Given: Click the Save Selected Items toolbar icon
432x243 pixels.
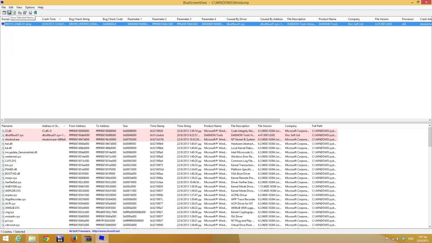Looking at the screenshot, I should coord(9,13).
